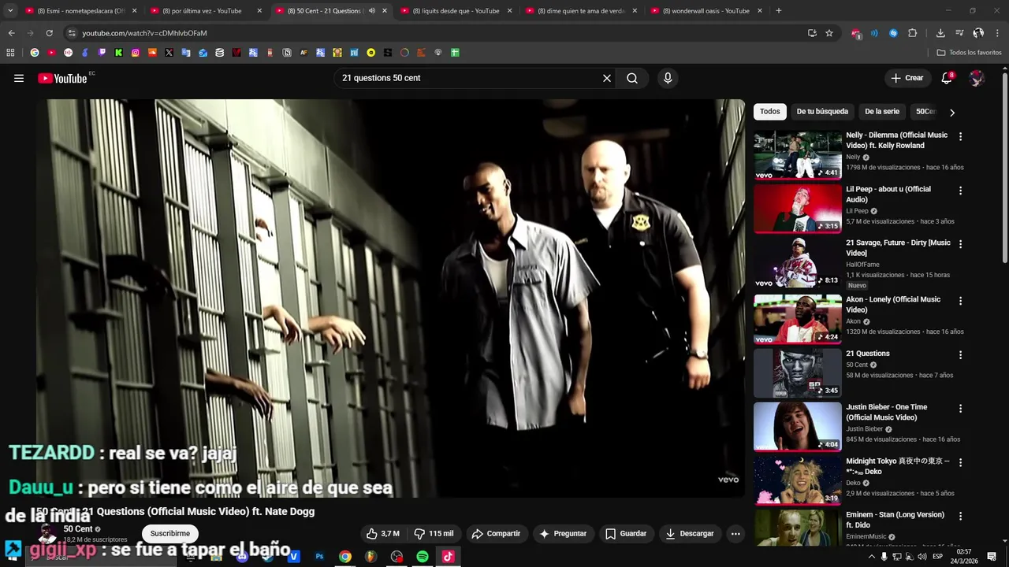Switch to the liquits desde que tab

point(456,11)
